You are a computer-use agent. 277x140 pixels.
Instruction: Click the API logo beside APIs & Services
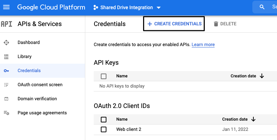(x=7, y=24)
